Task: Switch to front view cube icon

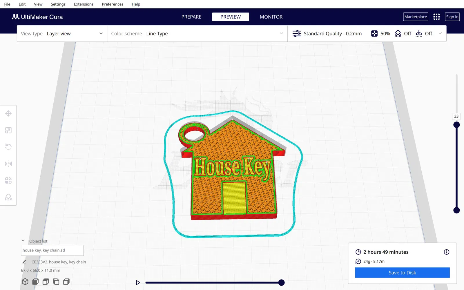Action: (x=35, y=282)
